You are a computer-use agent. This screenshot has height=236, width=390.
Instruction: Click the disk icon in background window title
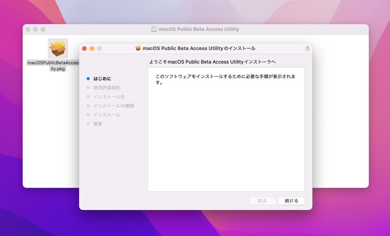click(154, 29)
